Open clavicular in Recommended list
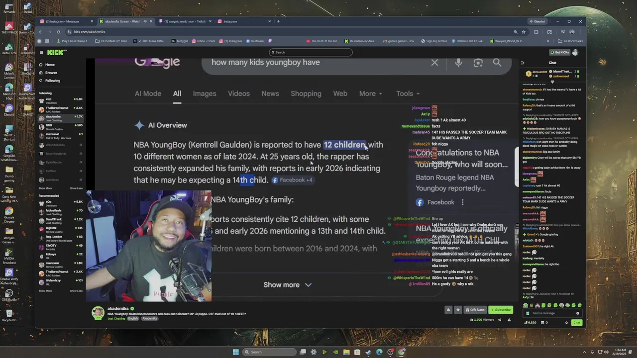This screenshot has width=637, height=358. pyautogui.click(x=61, y=264)
